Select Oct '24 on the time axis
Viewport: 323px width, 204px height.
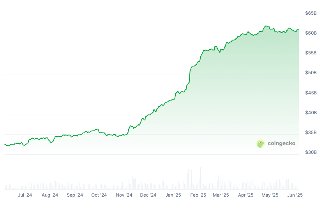tap(99, 195)
